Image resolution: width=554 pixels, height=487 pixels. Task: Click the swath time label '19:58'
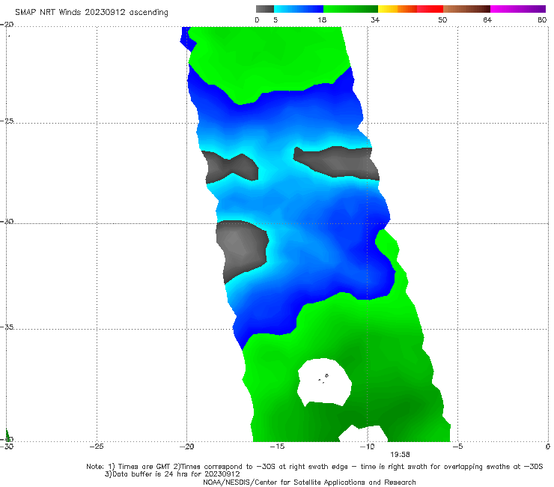tap(400, 455)
